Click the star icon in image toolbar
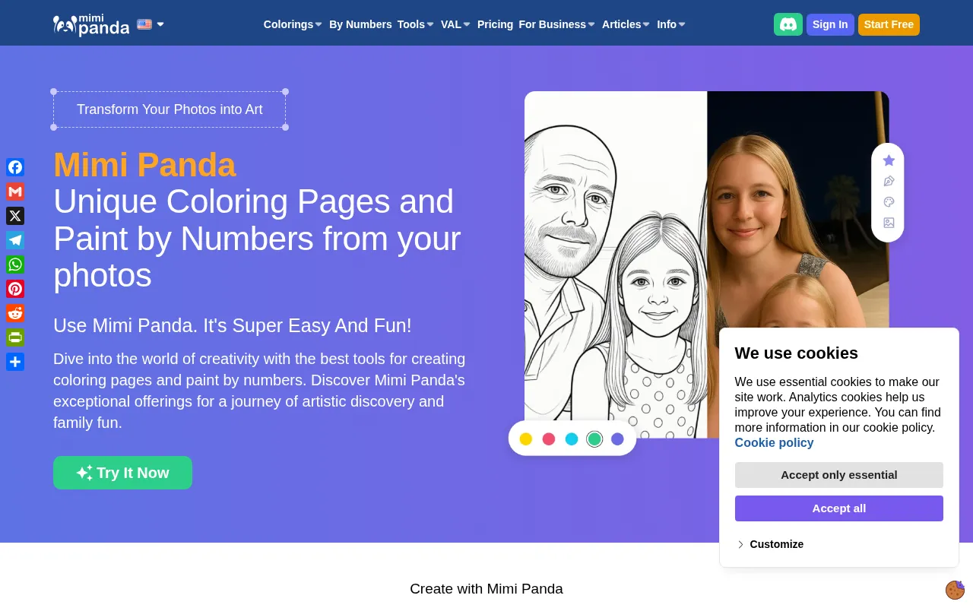Image resolution: width=973 pixels, height=608 pixels. coord(889,160)
